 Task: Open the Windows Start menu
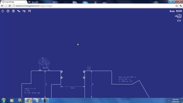(x=3, y=100)
